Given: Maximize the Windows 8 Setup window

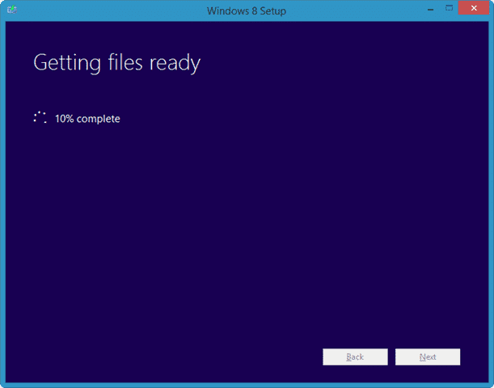Looking at the screenshot, I should pyautogui.click(x=449, y=9).
